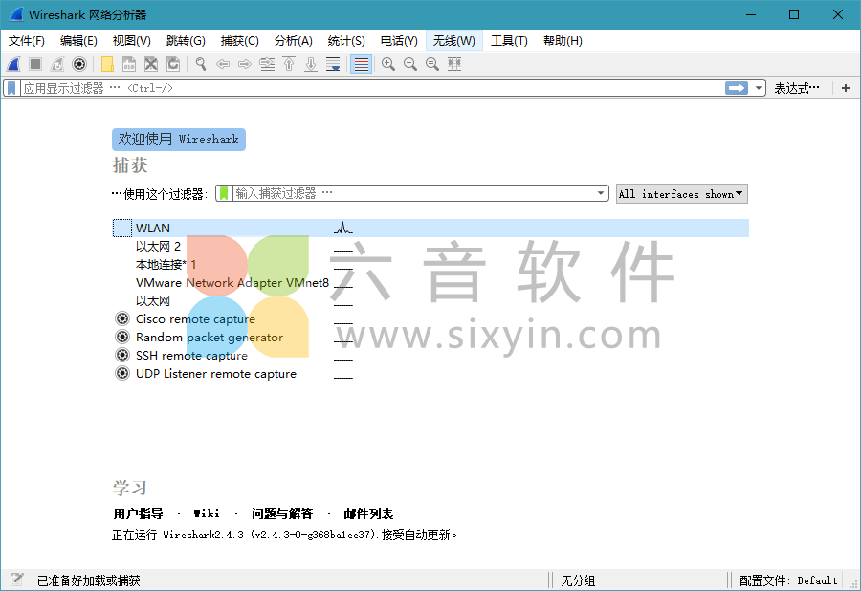Zoom in on the packet view
Viewport: 861px width, 591px height.
(386, 64)
